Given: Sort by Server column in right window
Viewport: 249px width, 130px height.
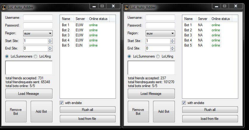Looking at the screenshot, I should [x=203, y=19].
